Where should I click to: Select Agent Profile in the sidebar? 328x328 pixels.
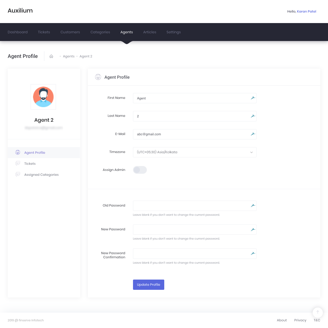pyautogui.click(x=35, y=152)
